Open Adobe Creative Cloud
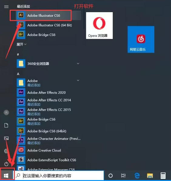Viewport: 171px width, 181px height. tap(49, 150)
